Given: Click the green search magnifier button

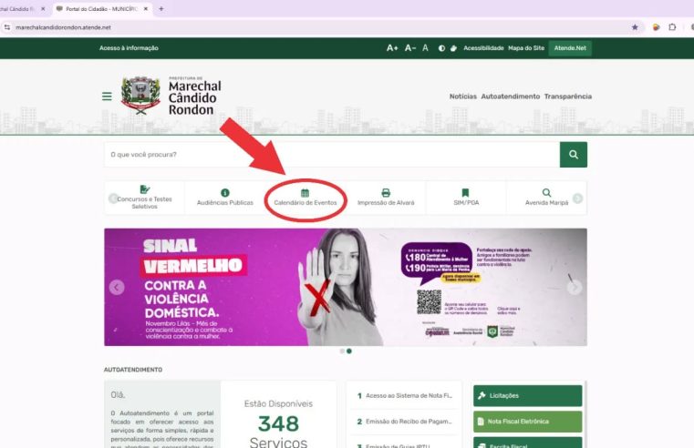Looking at the screenshot, I should (574, 155).
